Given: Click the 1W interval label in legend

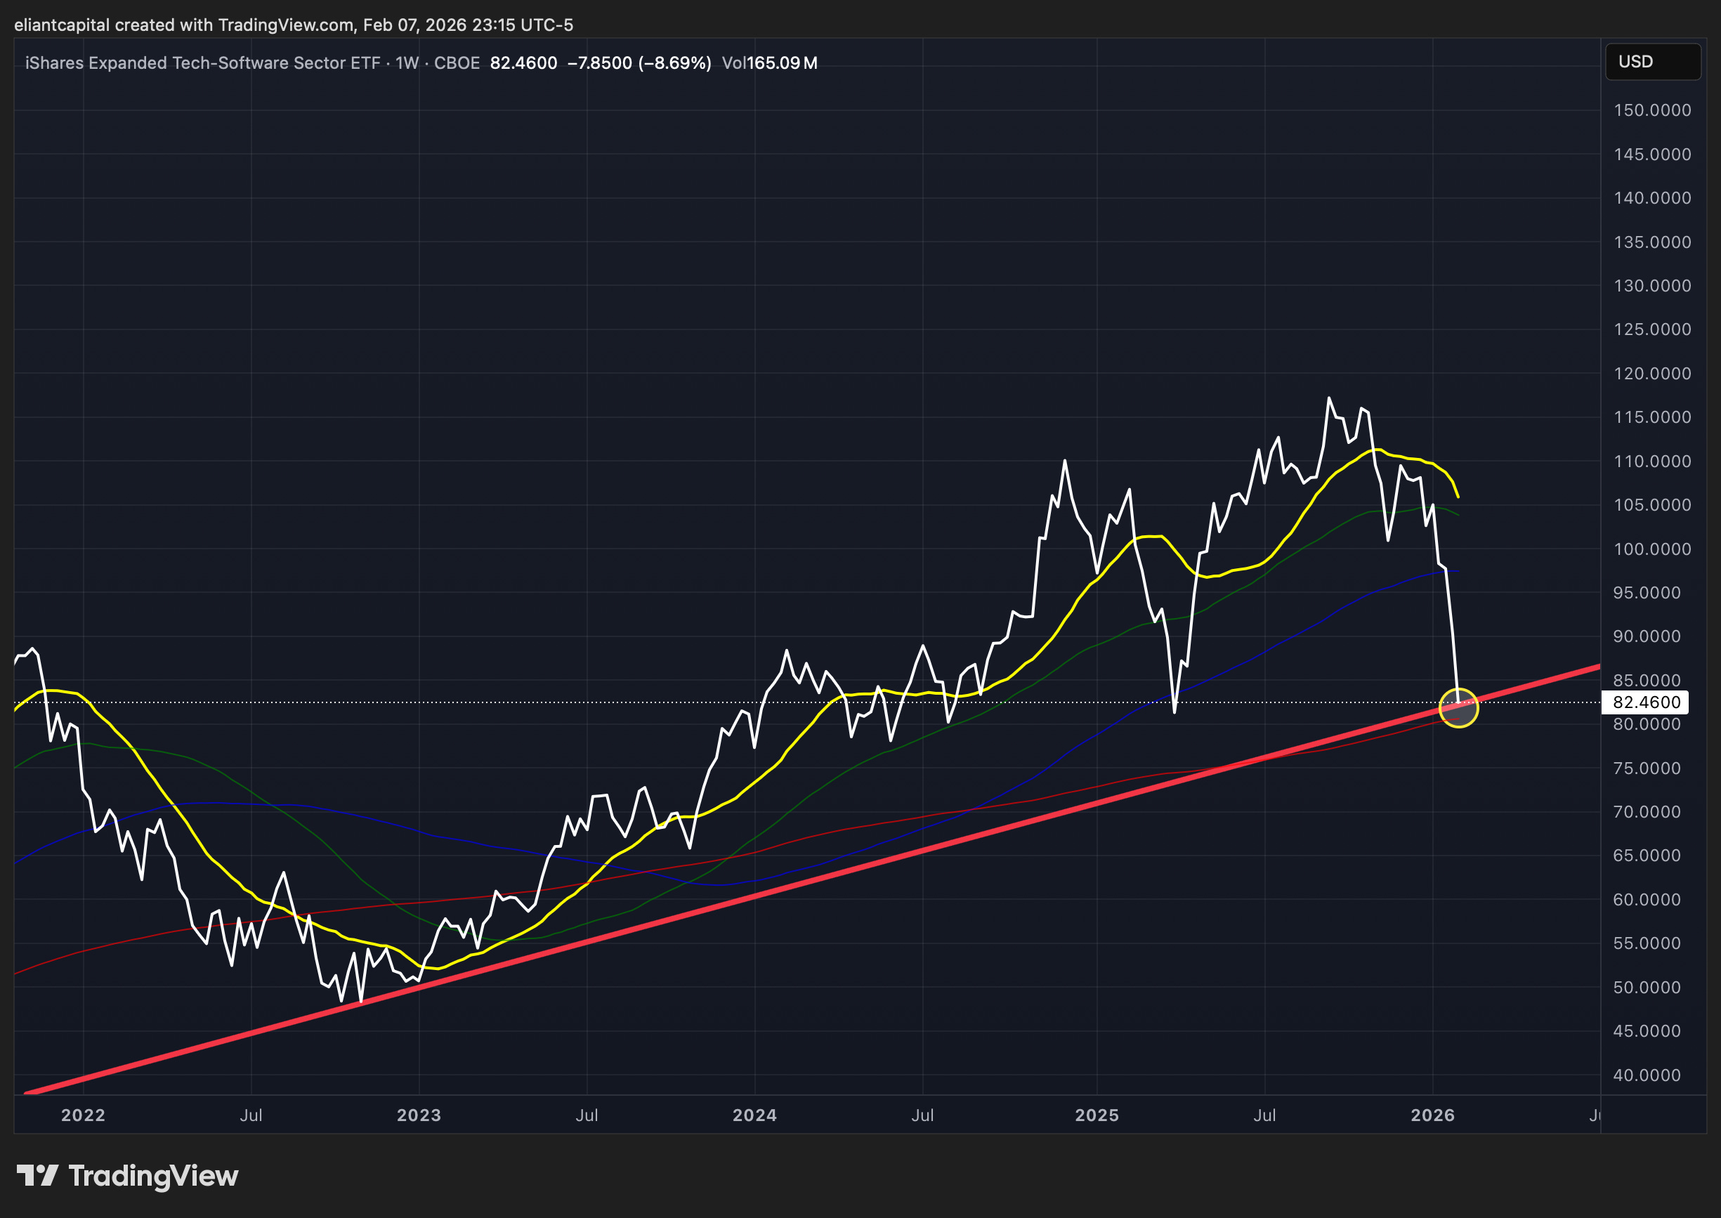Looking at the screenshot, I should (407, 63).
